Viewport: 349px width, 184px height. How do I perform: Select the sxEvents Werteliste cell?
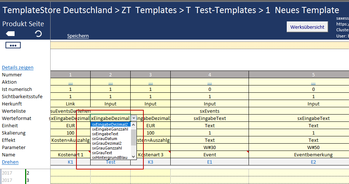point(210,111)
